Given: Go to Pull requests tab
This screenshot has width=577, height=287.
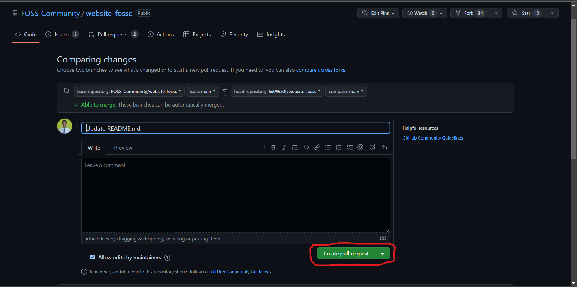Looking at the screenshot, I should [x=113, y=35].
